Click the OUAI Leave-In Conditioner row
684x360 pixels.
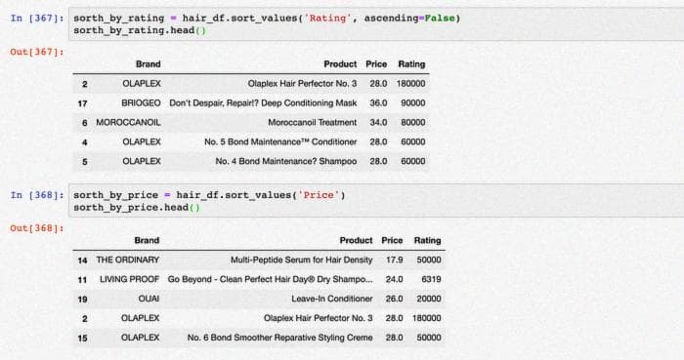tap(259, 300)
